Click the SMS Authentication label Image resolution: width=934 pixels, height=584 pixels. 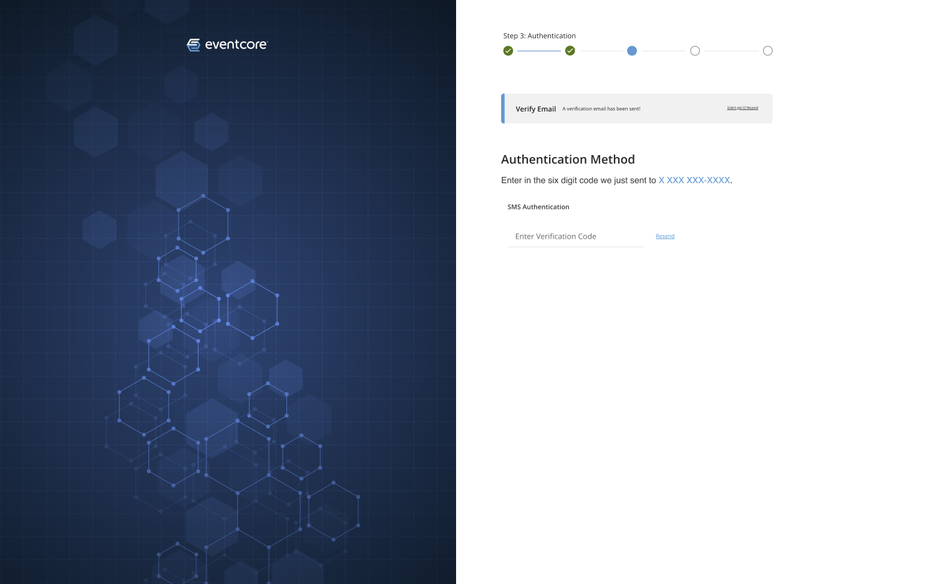538,207
